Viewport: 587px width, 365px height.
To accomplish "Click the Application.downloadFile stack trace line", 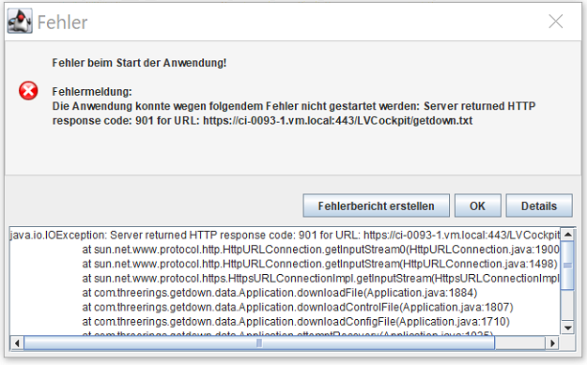I will 280,293.
